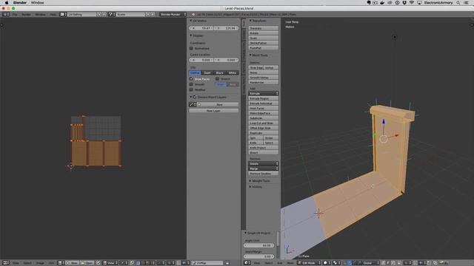Select the Dash edge draw type

pyautogui.click(x=207, y=72)
